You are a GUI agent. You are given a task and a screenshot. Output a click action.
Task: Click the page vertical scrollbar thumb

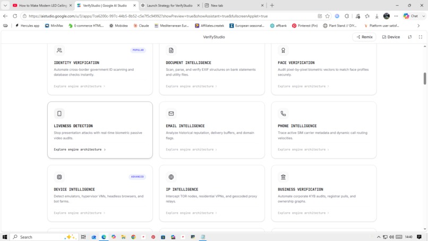(425, 79)
